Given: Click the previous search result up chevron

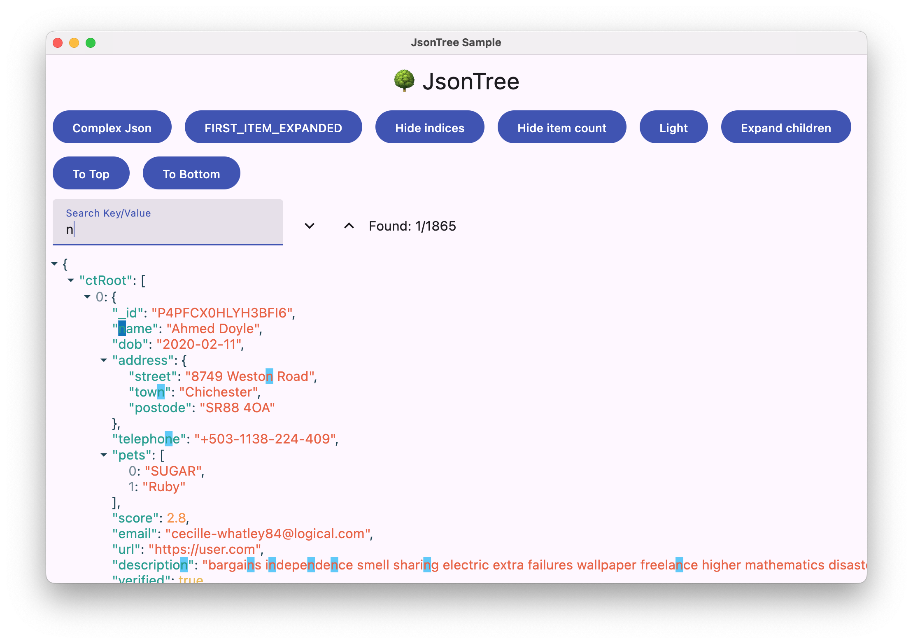Looking at the screenshot, I should (x=349, y=226).
